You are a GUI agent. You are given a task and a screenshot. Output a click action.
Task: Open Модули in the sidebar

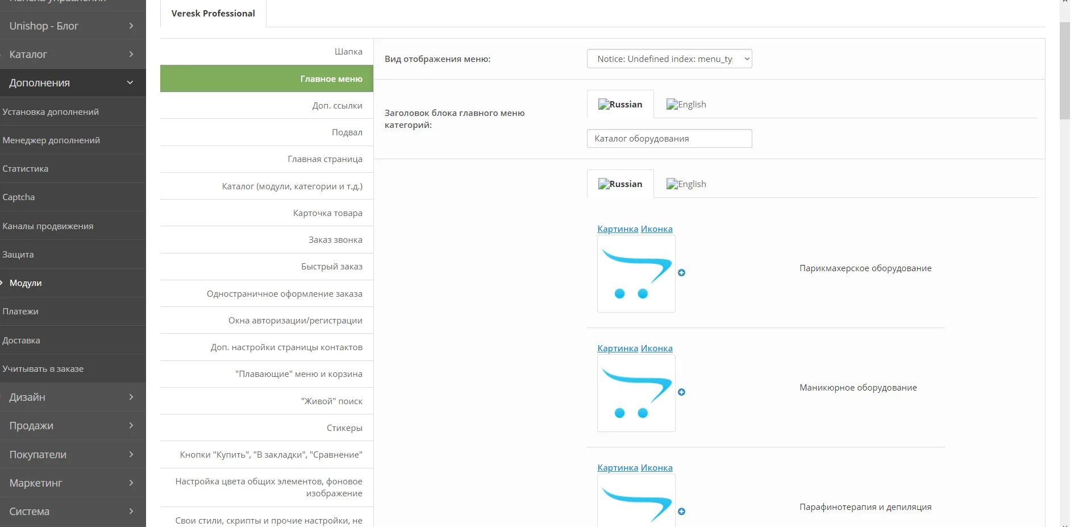(73, 283)
